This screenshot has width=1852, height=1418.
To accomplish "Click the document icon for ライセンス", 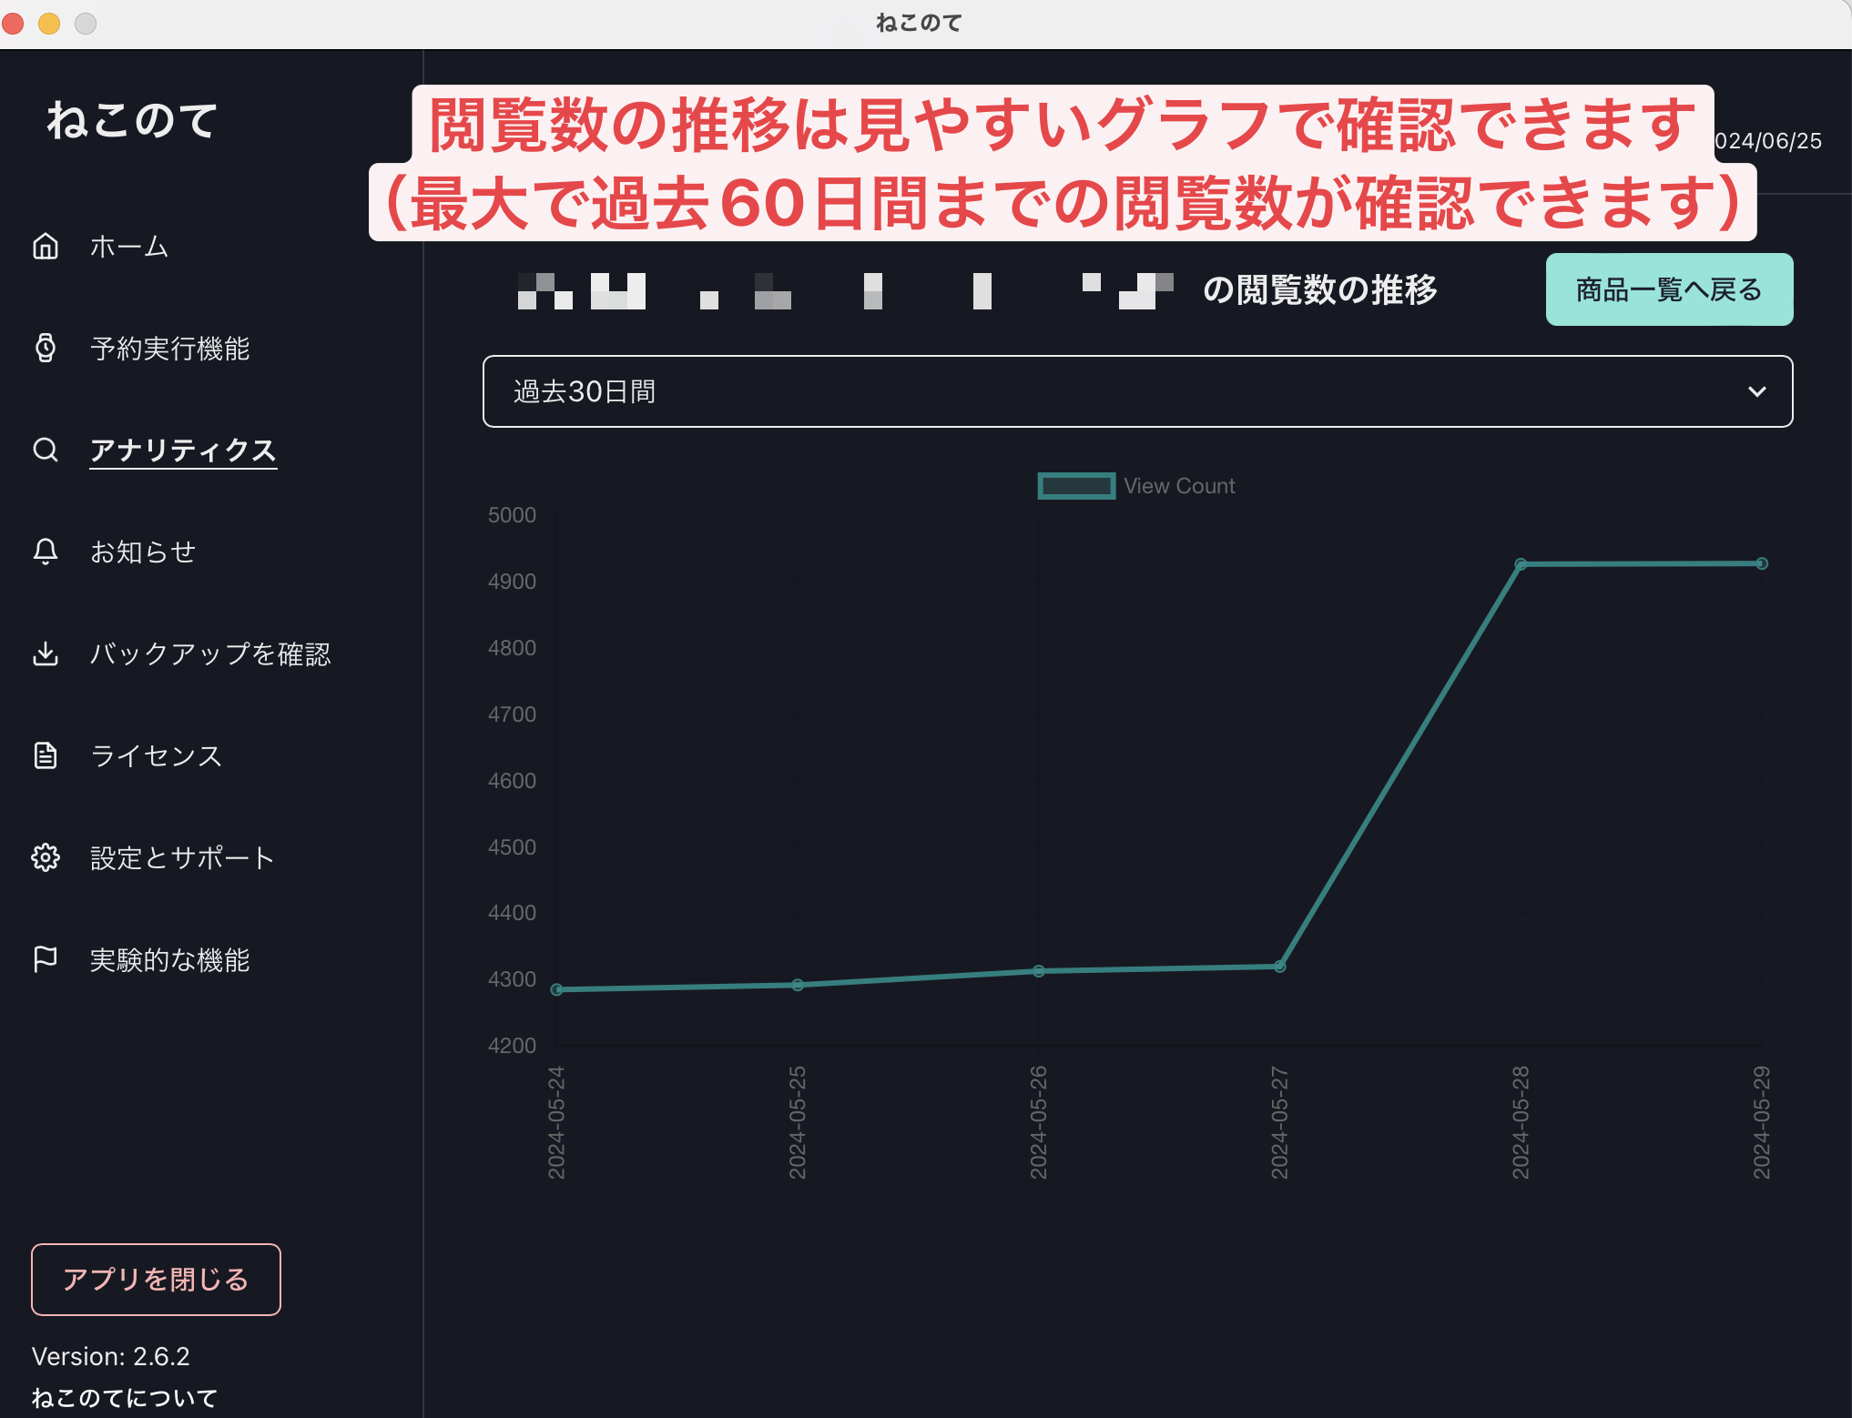I will point(46,755).
